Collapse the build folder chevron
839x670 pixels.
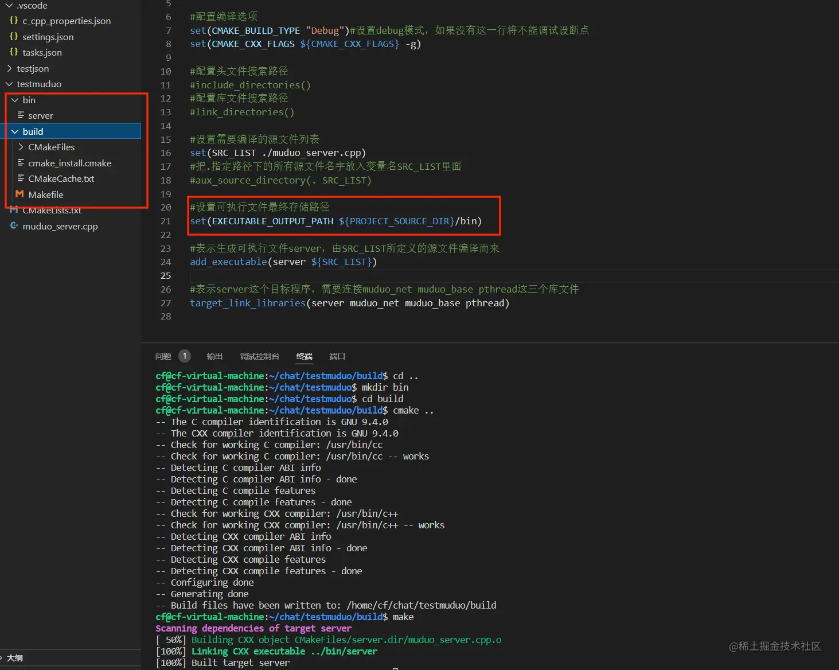15,131
